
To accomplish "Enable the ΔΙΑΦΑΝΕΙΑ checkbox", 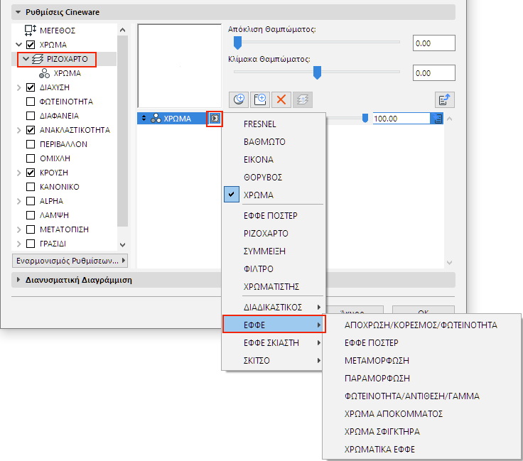I will (x=31, y=116).
